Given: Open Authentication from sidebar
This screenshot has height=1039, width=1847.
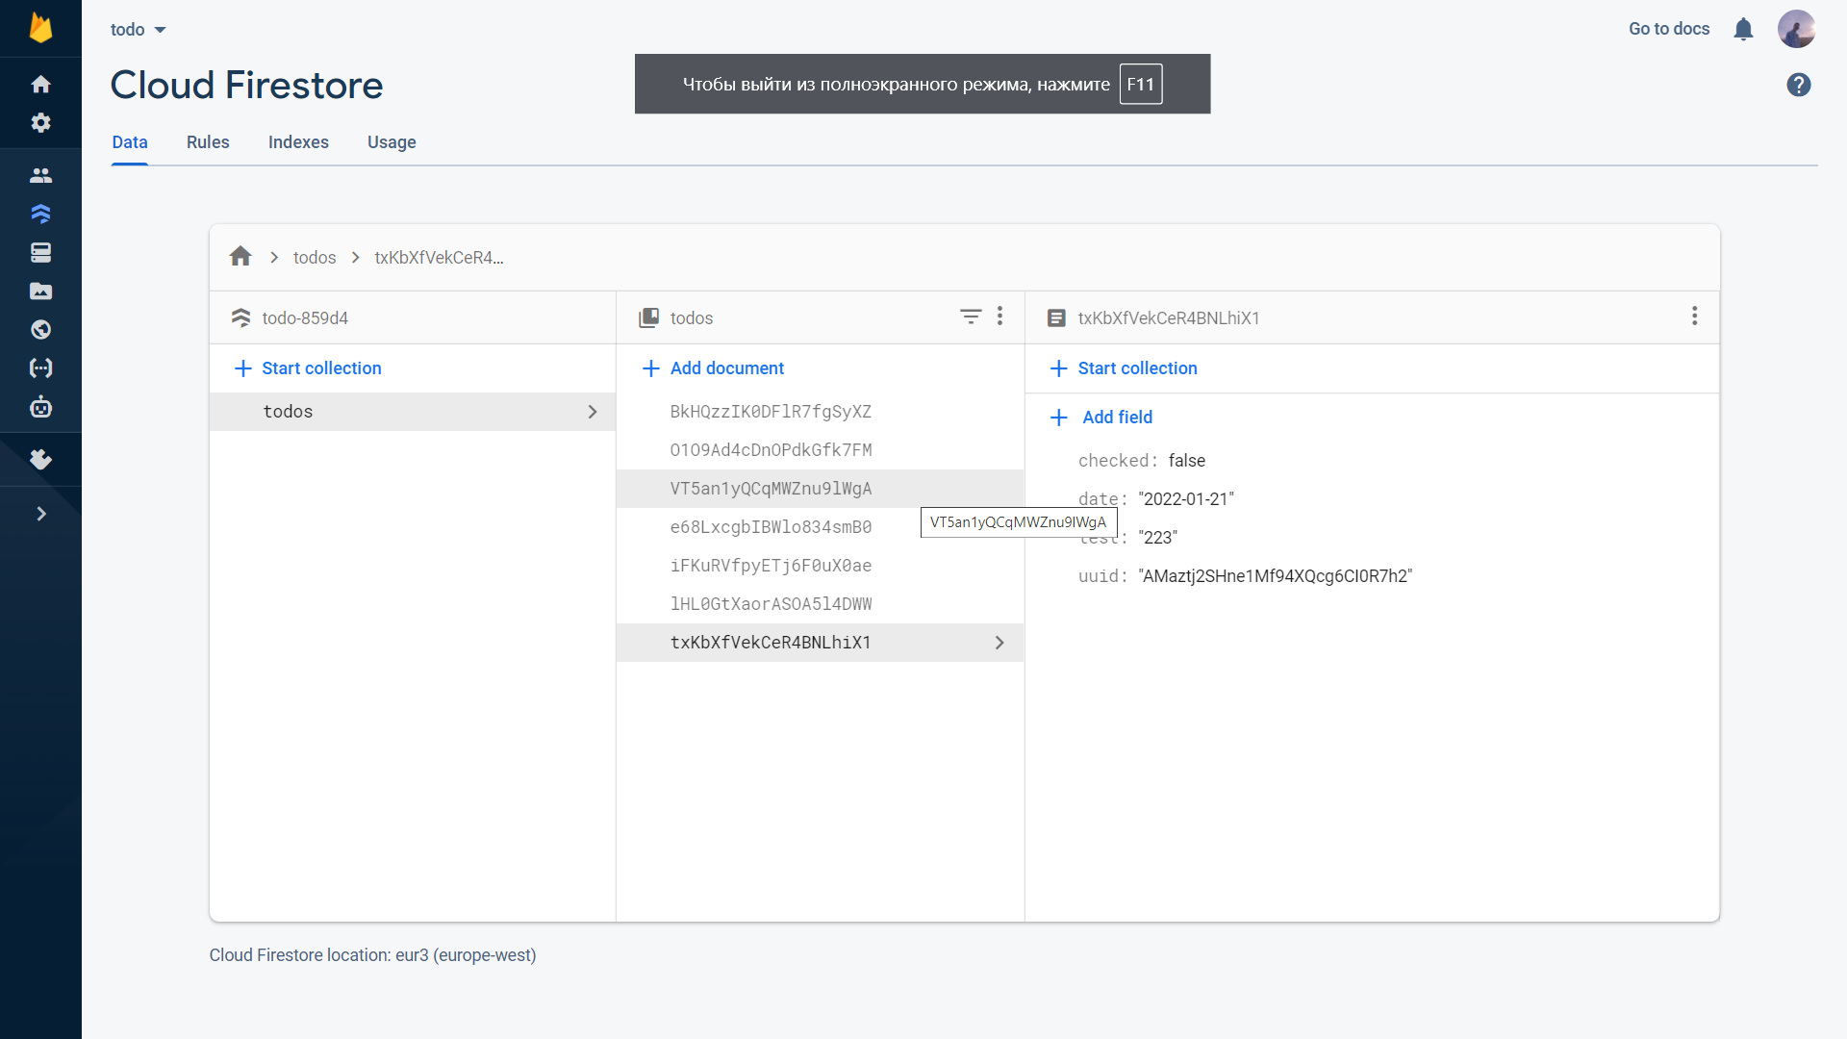Looking at the screenshot, I should (40, 175).
